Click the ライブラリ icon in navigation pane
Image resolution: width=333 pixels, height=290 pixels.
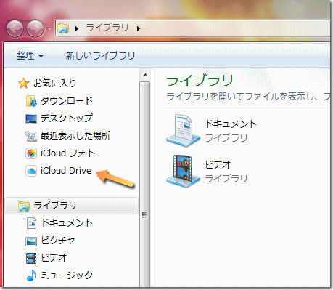(x=24, y=206)
